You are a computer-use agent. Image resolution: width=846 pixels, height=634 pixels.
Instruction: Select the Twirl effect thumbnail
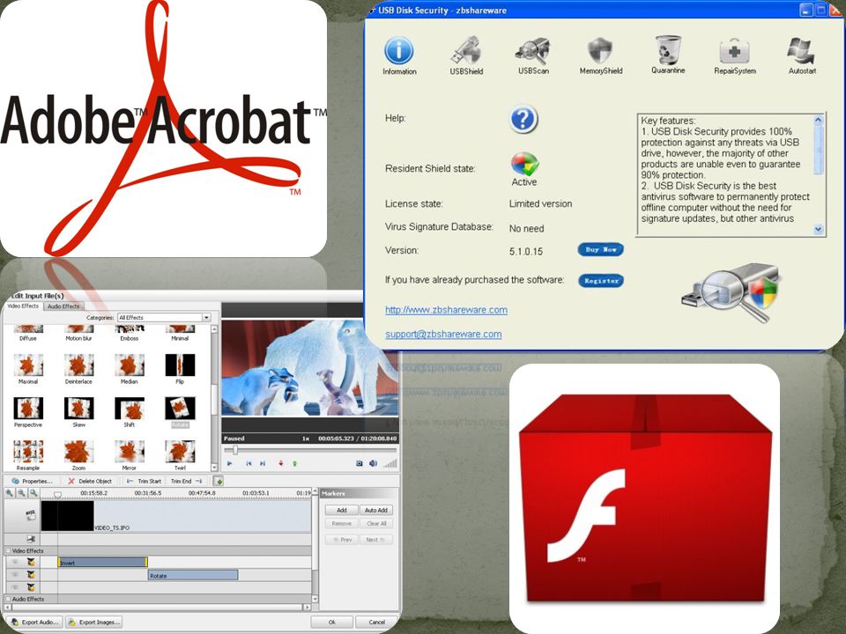(180, 451)
